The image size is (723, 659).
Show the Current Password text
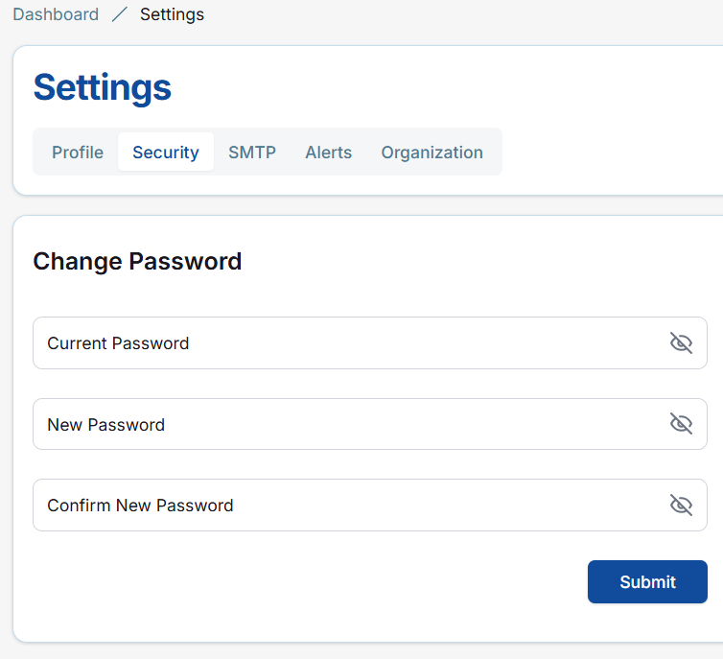click(681, 343)
